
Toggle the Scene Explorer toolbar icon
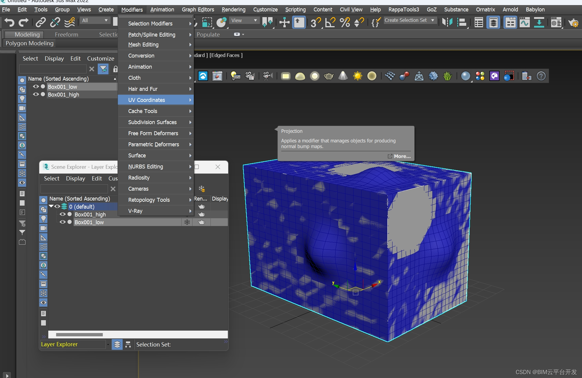pyautogui.click(x=479, y=22)
